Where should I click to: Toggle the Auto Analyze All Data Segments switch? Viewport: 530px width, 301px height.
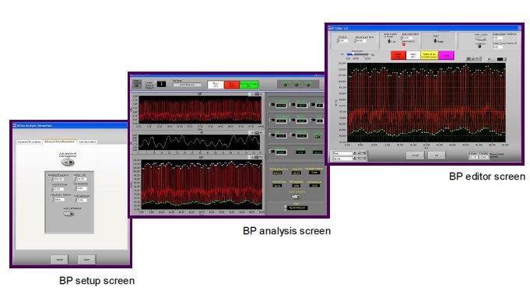click(68, 163)
